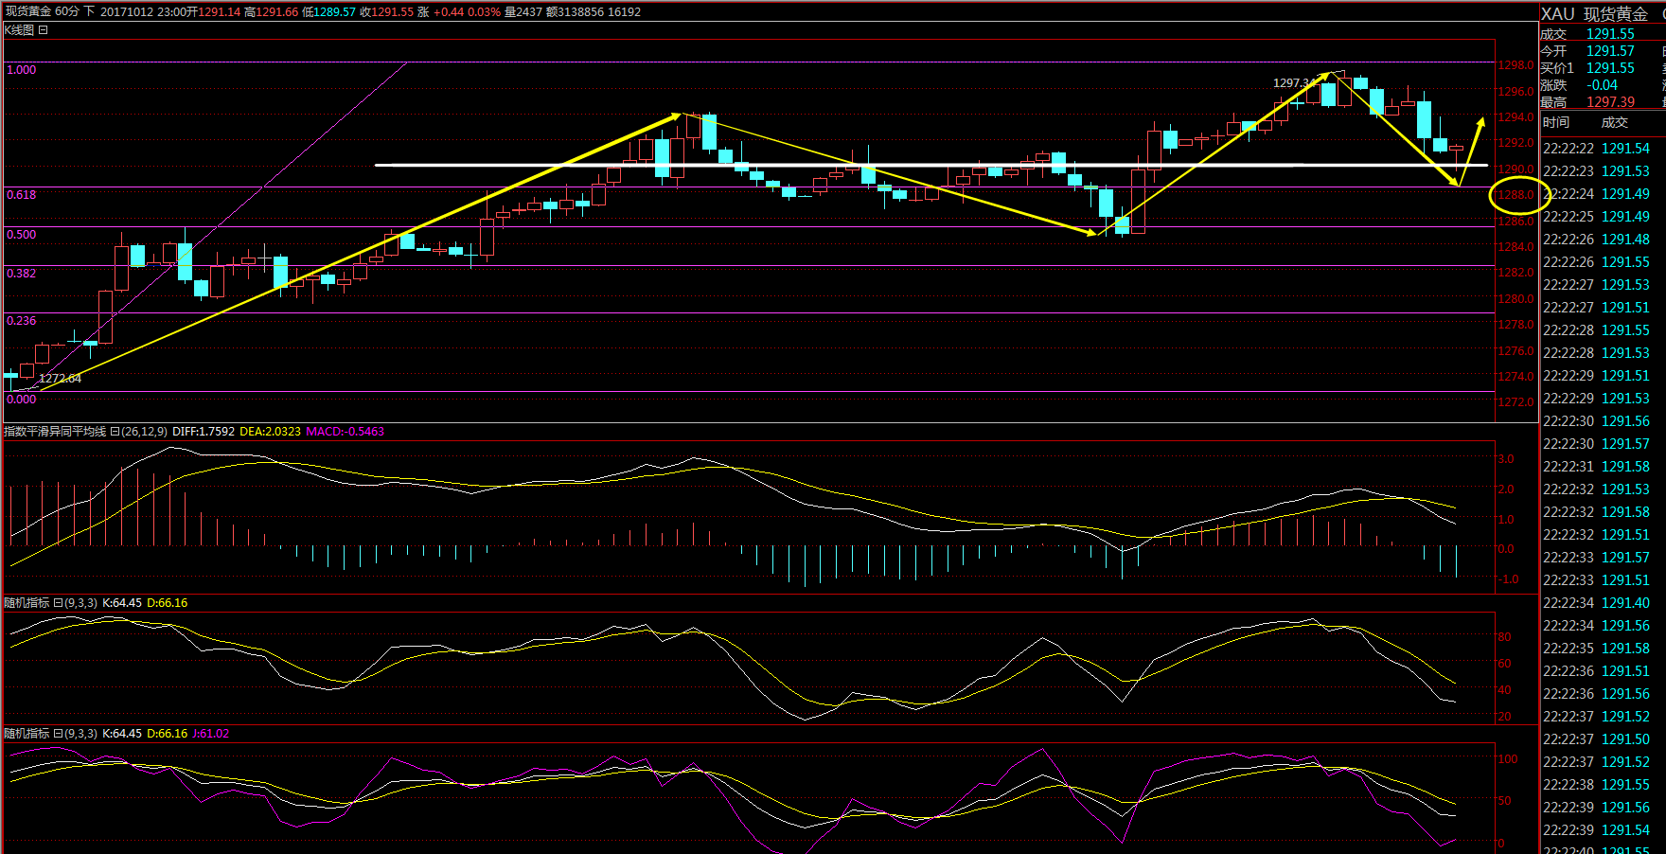Select the 0.236 Fibonacci level label
The height and width of the screenshot is (854, 1666).
[x=21, y=321]
